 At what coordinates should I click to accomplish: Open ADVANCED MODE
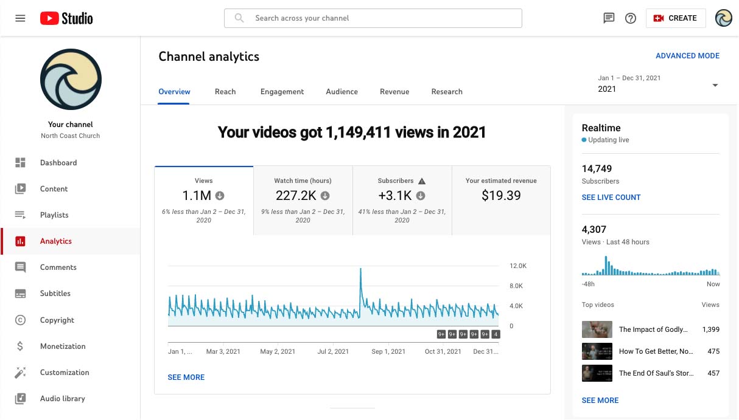click(x=687, y=56)
